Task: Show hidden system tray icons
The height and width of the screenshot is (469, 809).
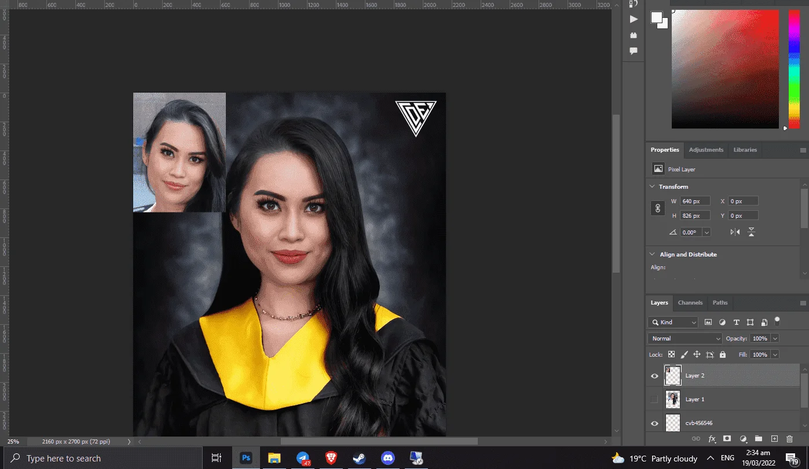Action: tap(710, 458)
